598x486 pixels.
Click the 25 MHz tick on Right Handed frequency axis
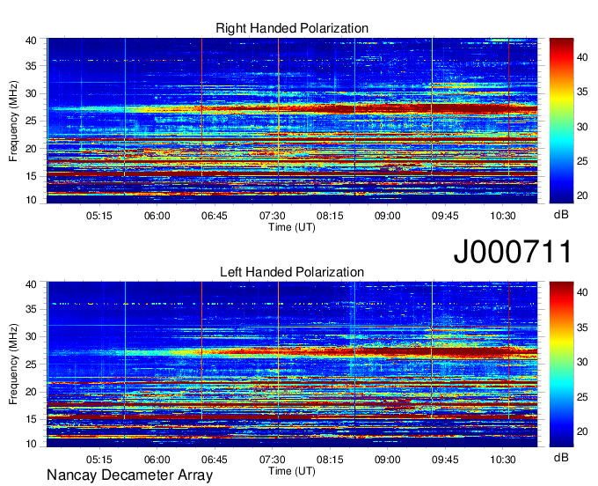(x=31, y=121)
